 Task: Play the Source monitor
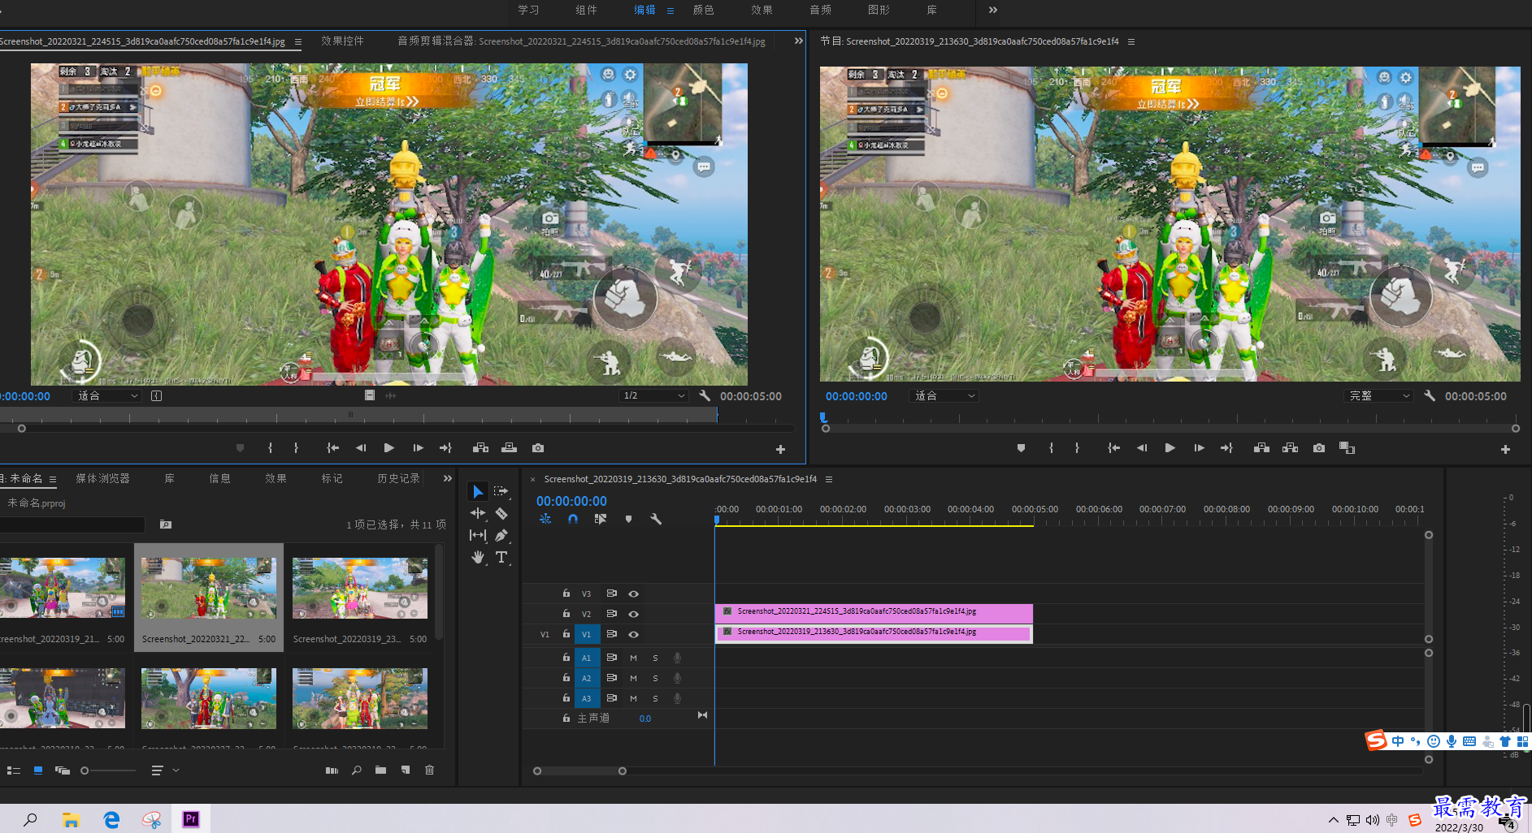coord(388,448)
